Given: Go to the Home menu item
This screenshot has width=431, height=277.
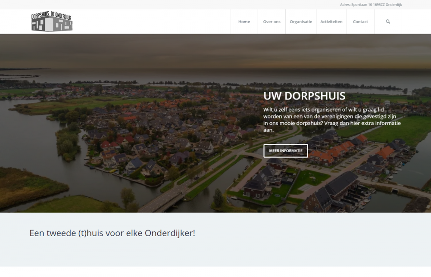Looking at the screenshot, I should pos(244,22).
